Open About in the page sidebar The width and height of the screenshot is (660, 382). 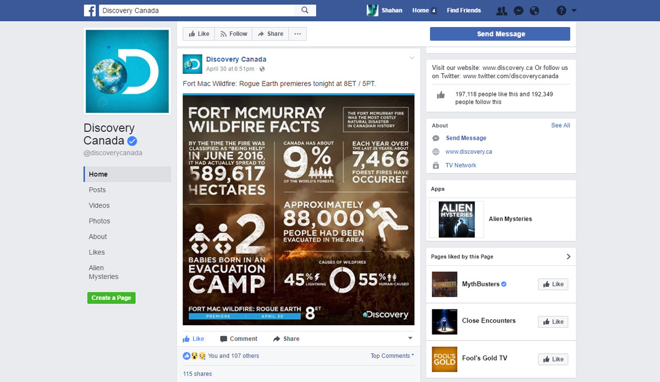pos(98,237)
